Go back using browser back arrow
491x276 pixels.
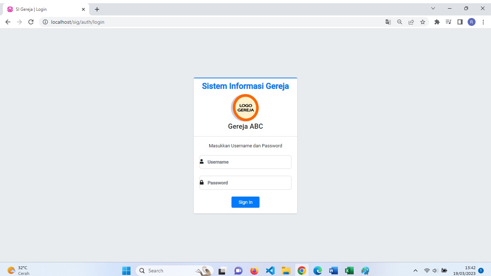(x=8, y=22)
